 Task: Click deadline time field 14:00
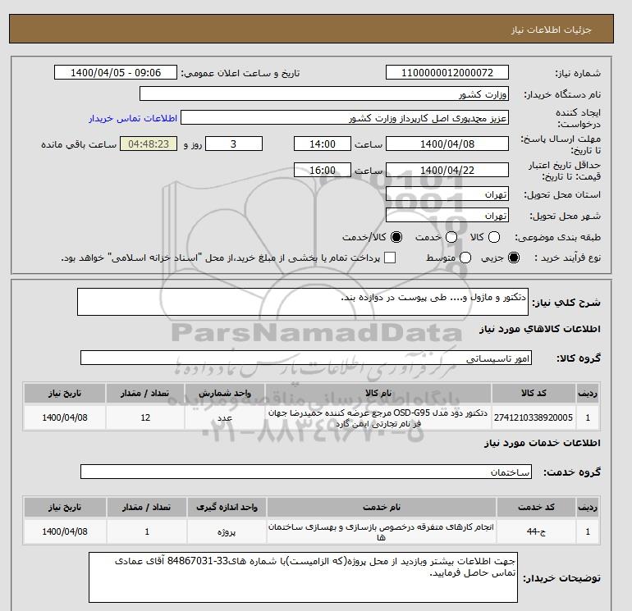[323, 144]
